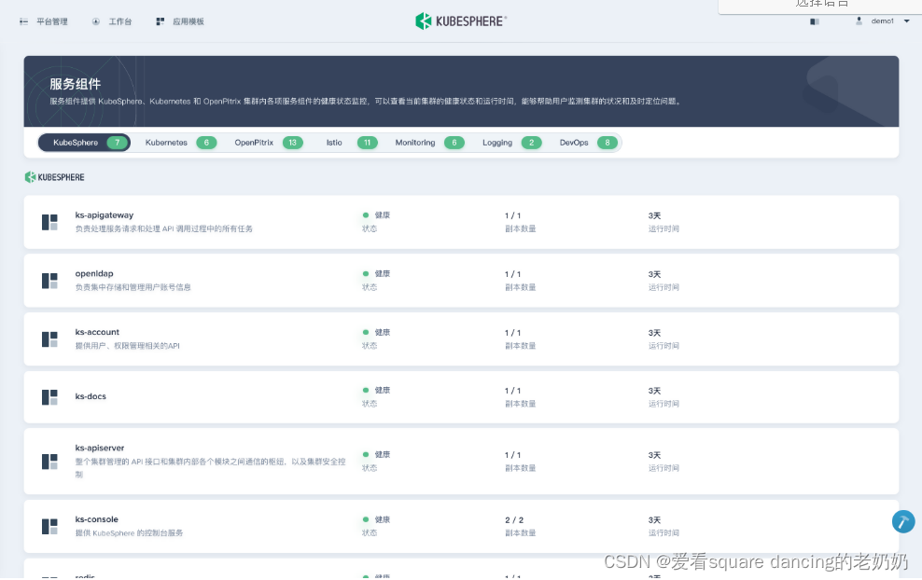Open the ks-apiserver component name

point(99,448)
